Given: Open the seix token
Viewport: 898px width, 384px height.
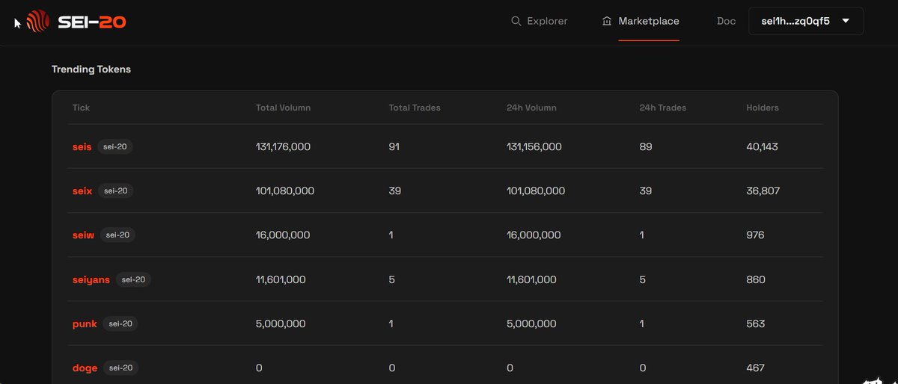Looking at the screenshot, I should 82,191.
